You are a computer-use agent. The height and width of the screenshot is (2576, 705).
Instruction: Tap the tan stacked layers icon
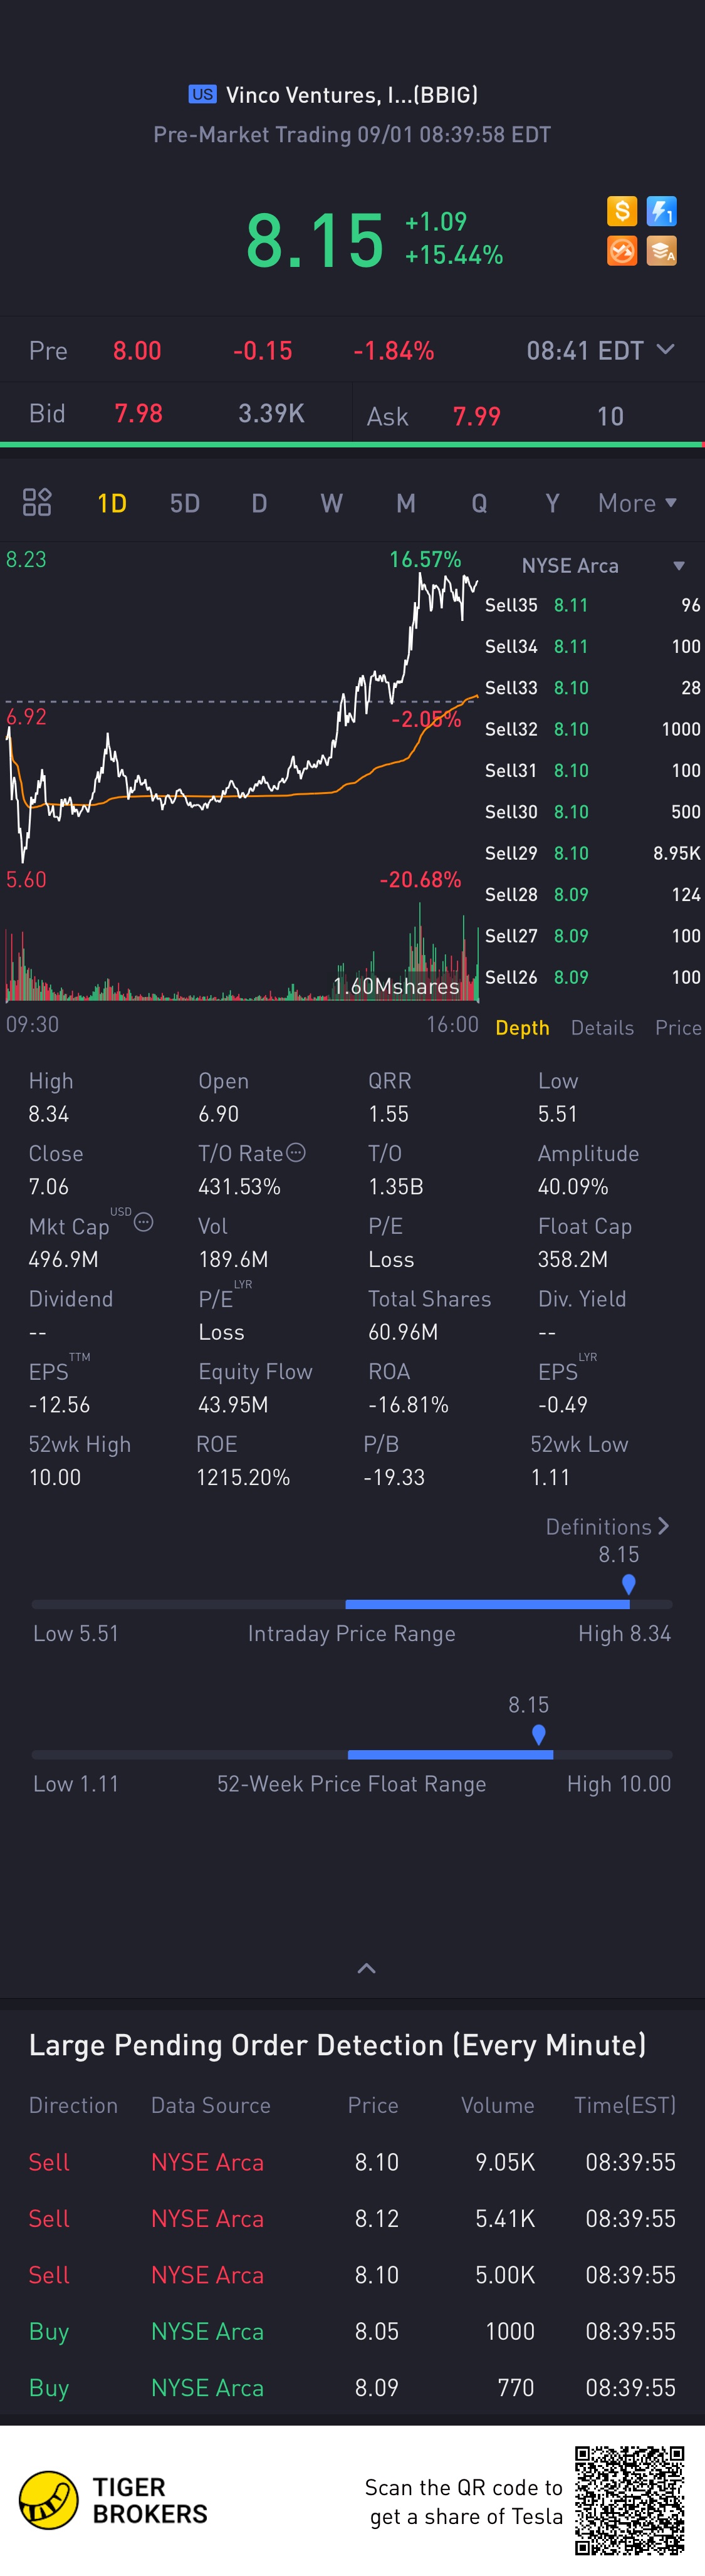[662, 250]
